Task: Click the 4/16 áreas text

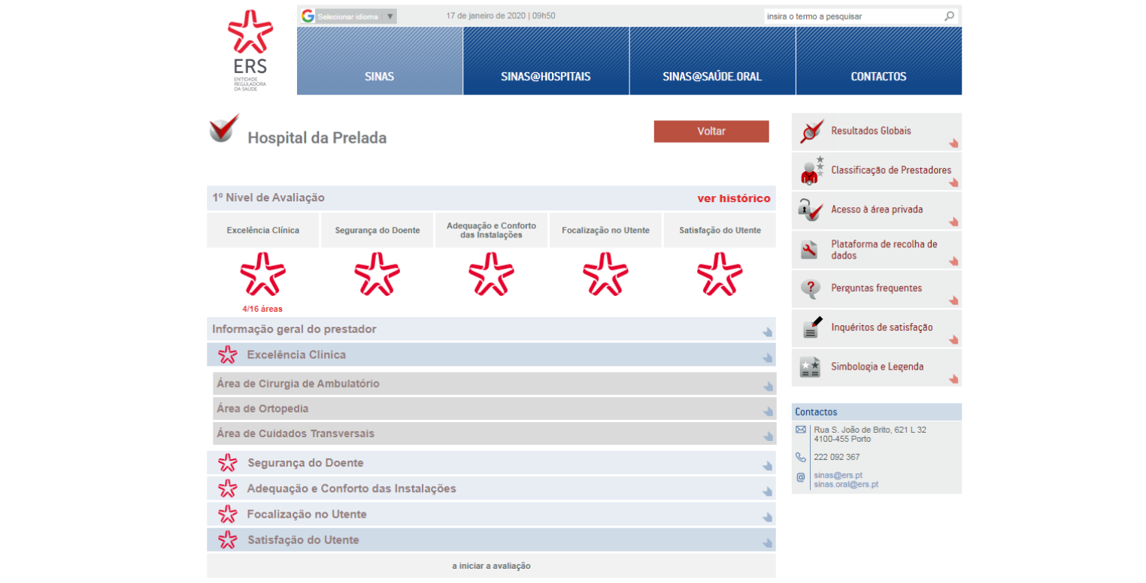Action: pyautogui.click(x=262, y=309)
